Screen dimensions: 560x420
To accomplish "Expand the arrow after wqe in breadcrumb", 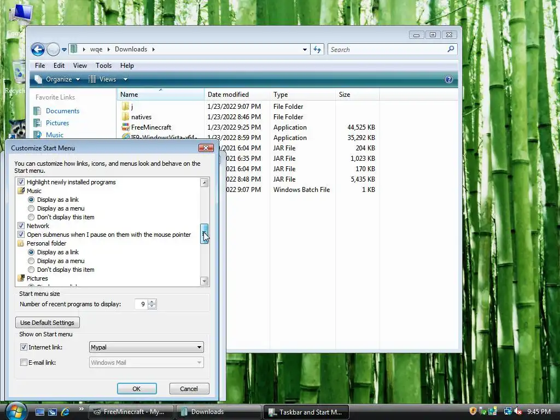I will coord(109,49).
